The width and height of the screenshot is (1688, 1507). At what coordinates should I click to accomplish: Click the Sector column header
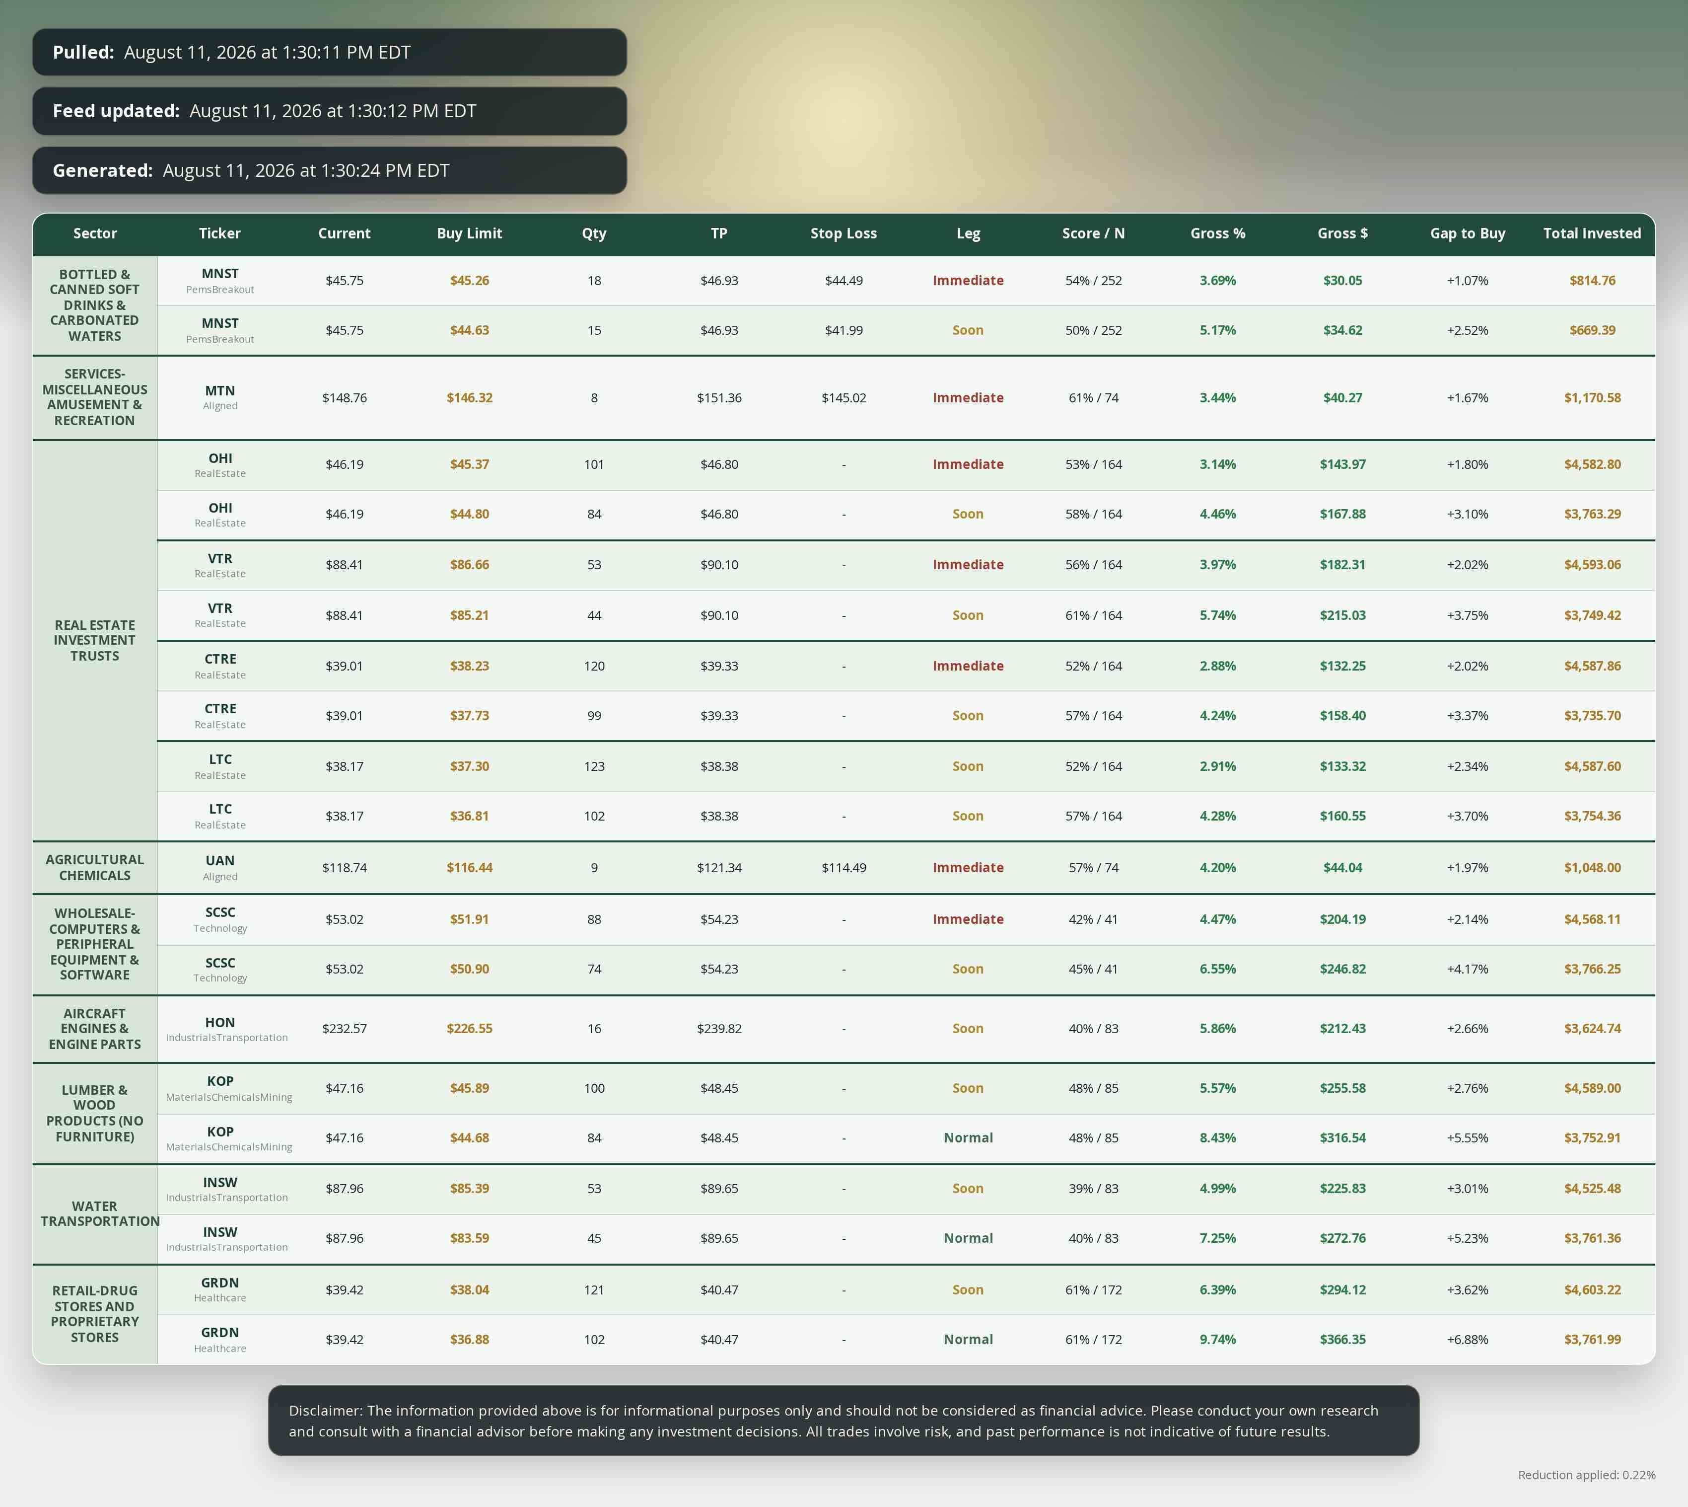point(94,233)
